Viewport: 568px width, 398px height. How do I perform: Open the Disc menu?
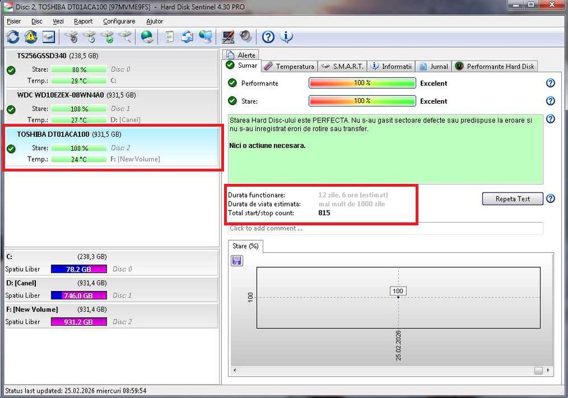[x=36, y=21]
